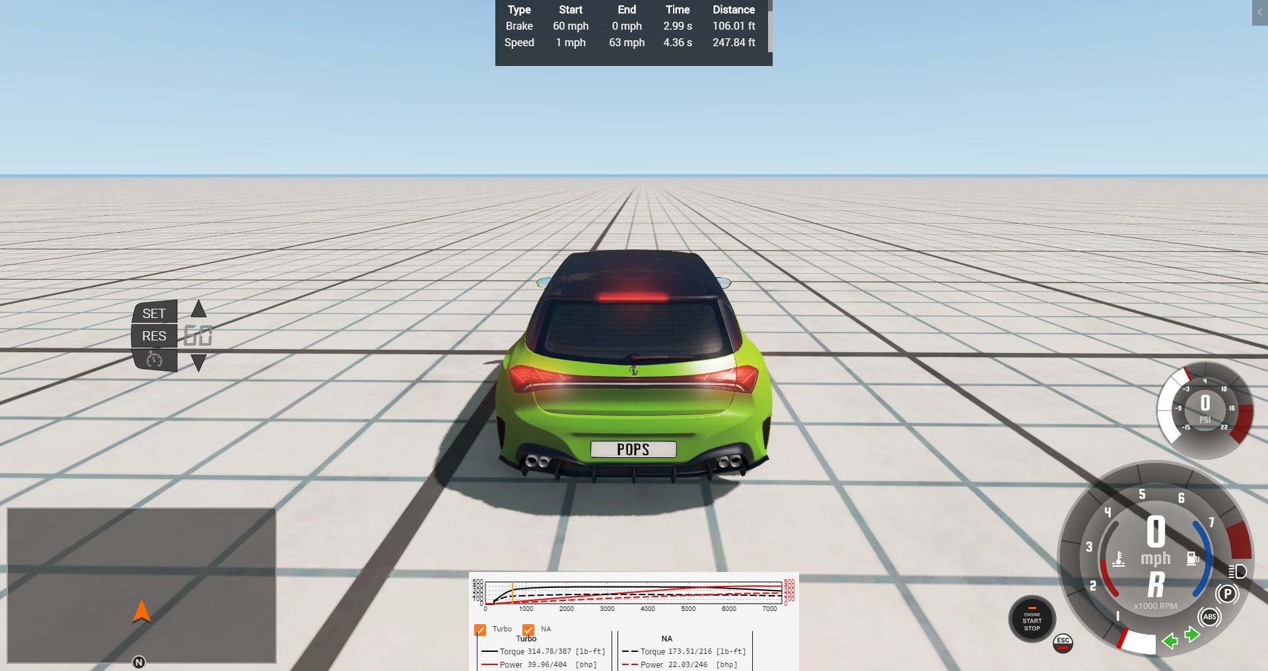The height and width of the screenshot is (671, 1268).
Task: Click the boost gauge PSI readout
Action: coord(1205,408)
